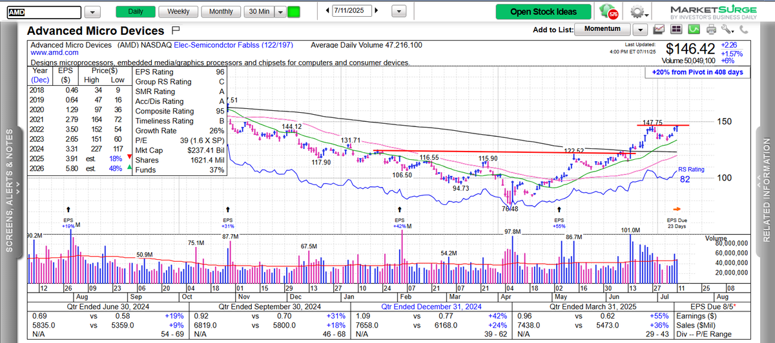Advance to the next date with right arrow
This screenshot has width=775, height=343.
(x=377, y=11)
